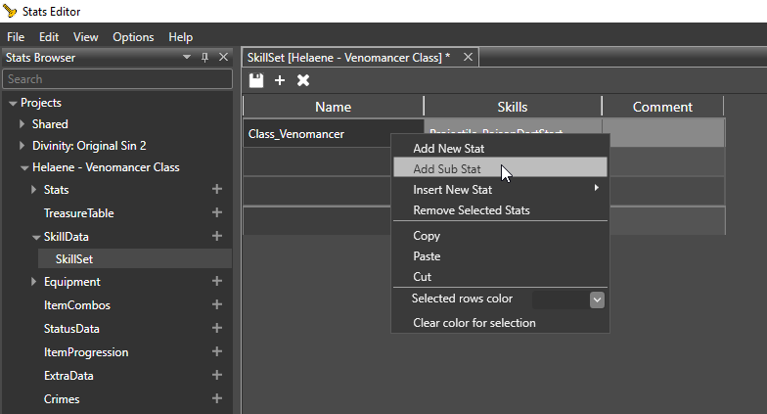Click the add row plus icon in toolbar
Screen dimensions: 767x414
click(280, 80)
